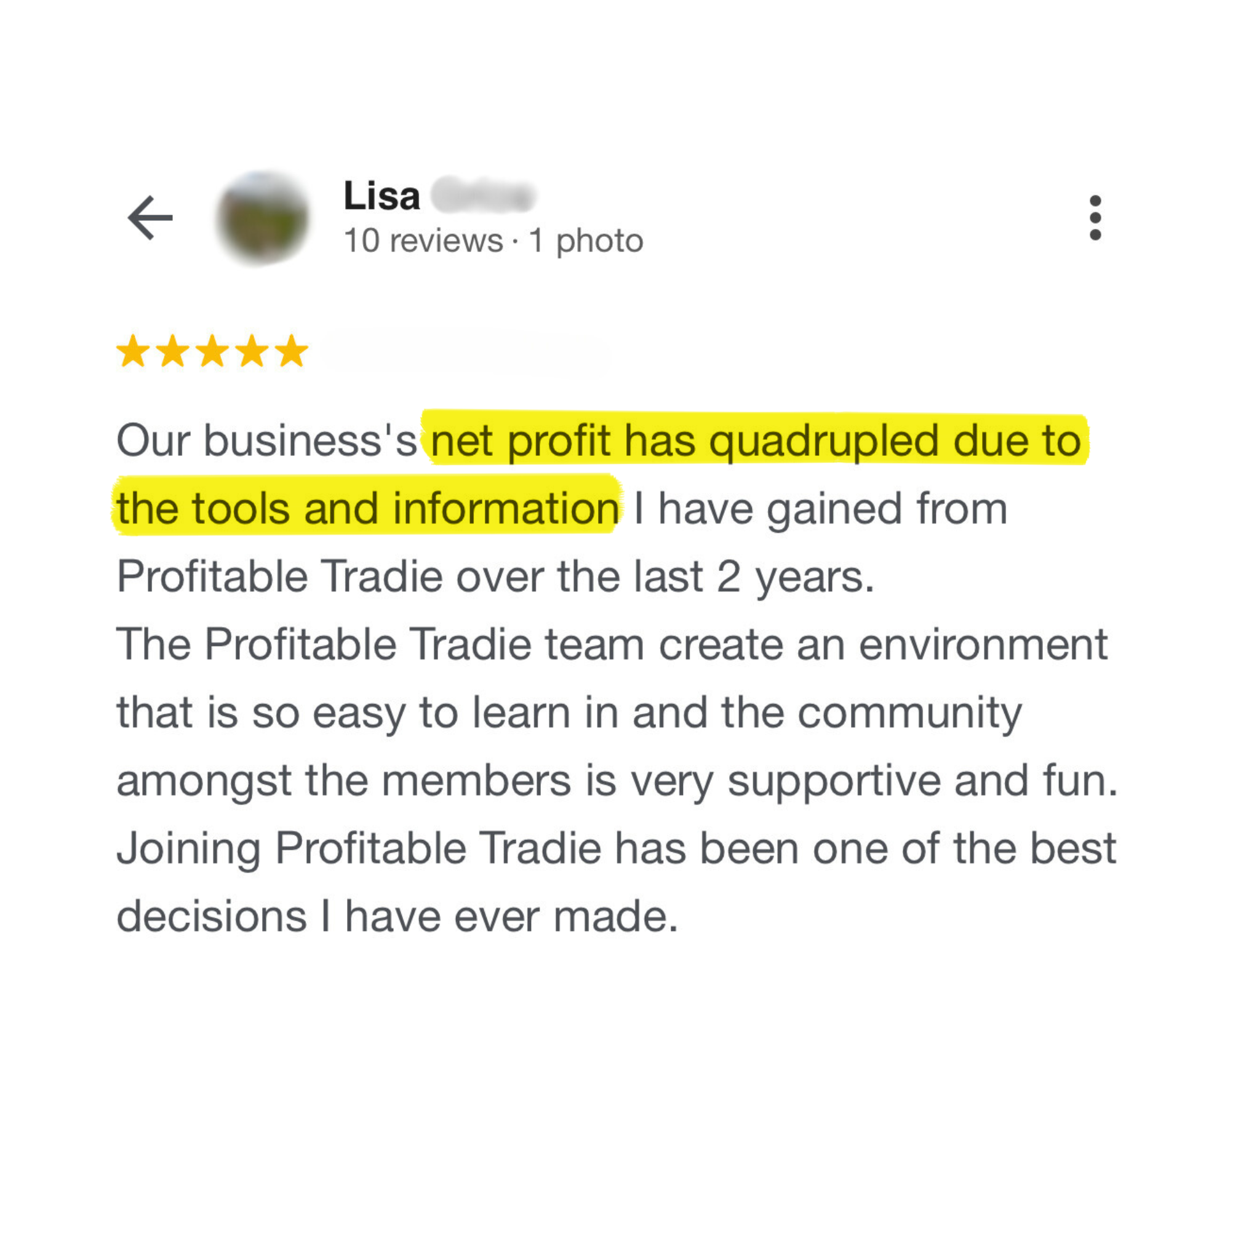Open the three-dot more options menu
Image resolution: width=1246 pixels, height=1246 pixels.
1095,218
